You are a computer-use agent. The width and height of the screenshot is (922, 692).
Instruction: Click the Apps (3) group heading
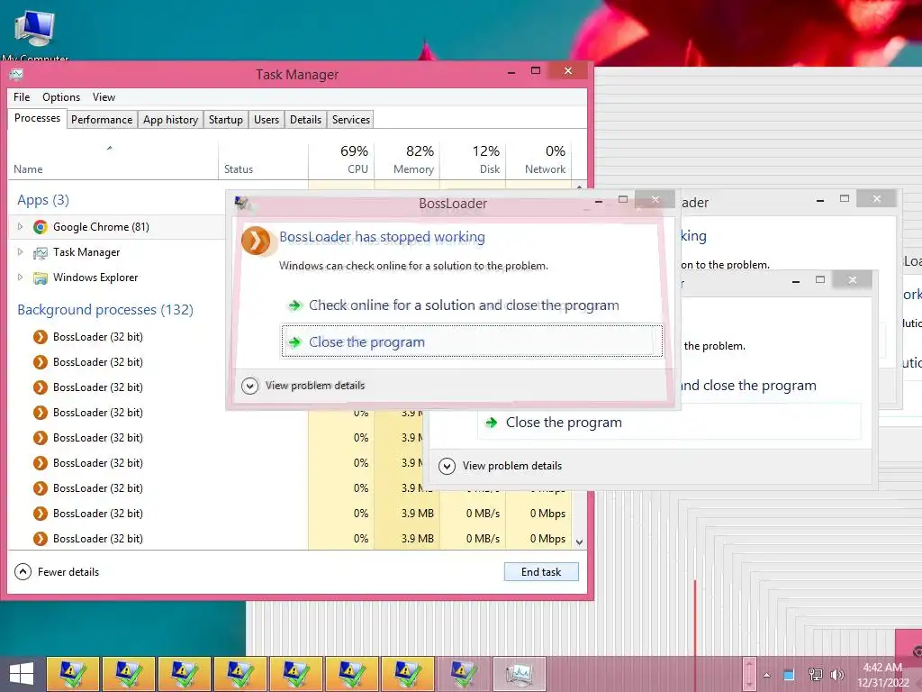pos(43,200)
